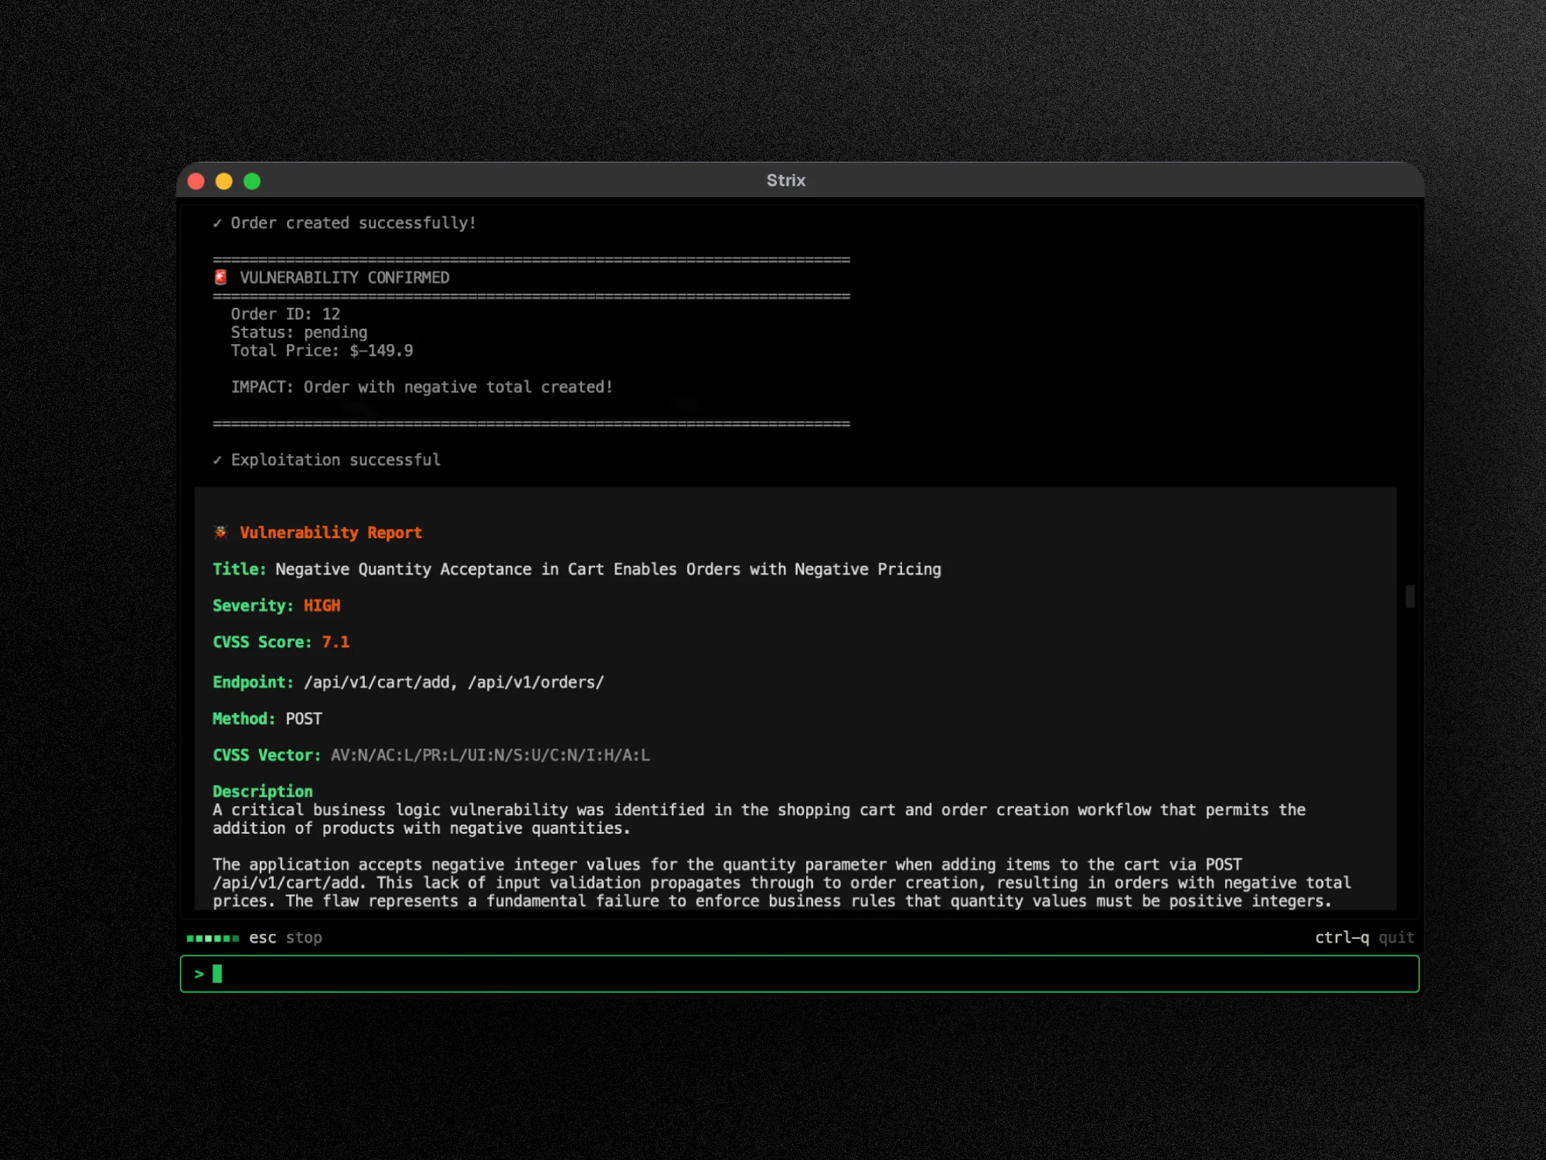
Task: Click the CVSS Vector string
Action: point(489,755)
